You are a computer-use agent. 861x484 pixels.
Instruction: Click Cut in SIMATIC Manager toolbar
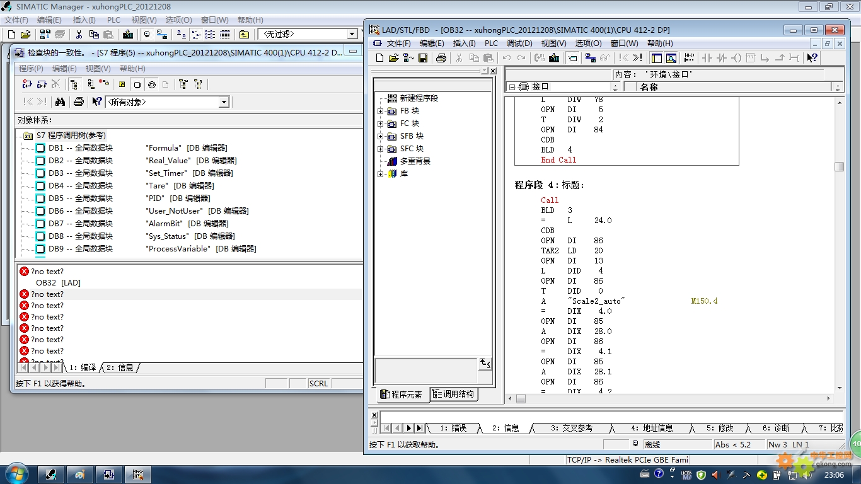tap(79, 34)
